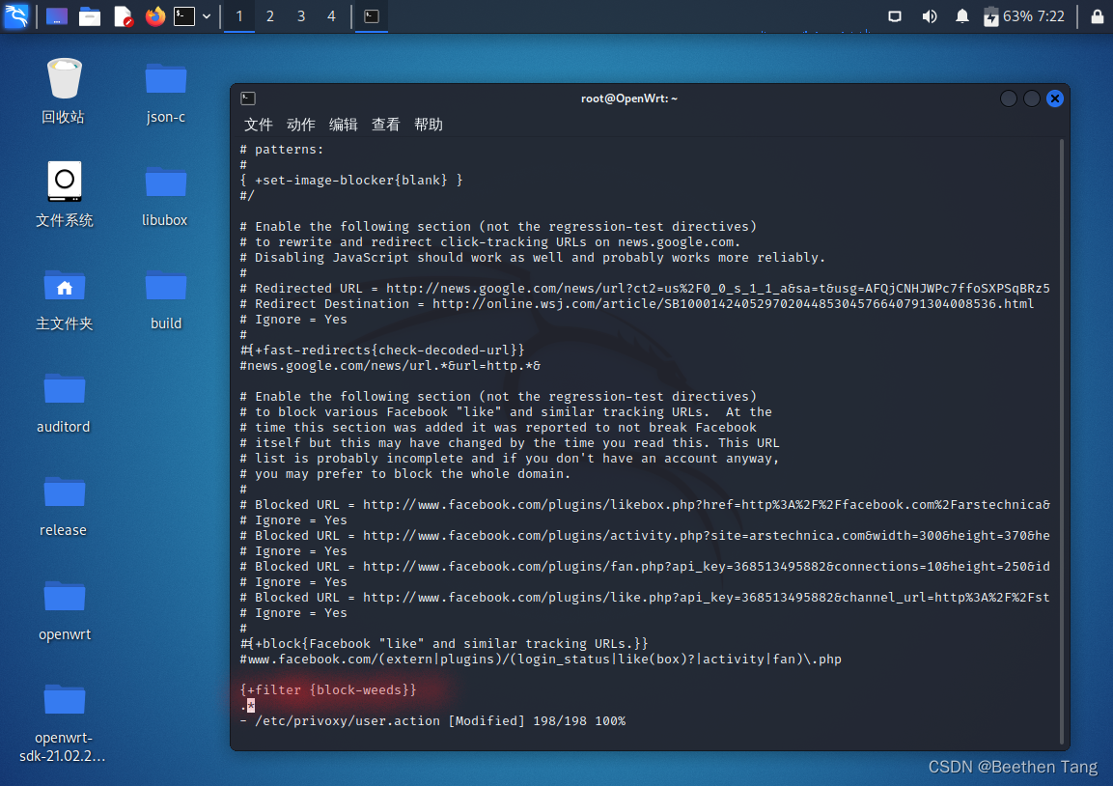The image size is (1113, 786).
Task: Click the terminal cursor on the '.*' line
Action: click(251, 705)
